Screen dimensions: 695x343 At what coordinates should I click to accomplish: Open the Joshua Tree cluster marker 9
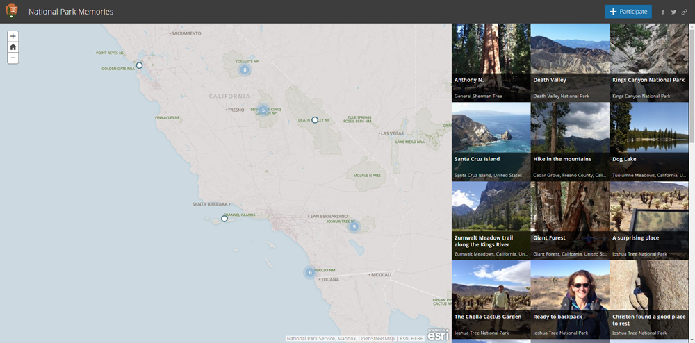tap(354, 226)
